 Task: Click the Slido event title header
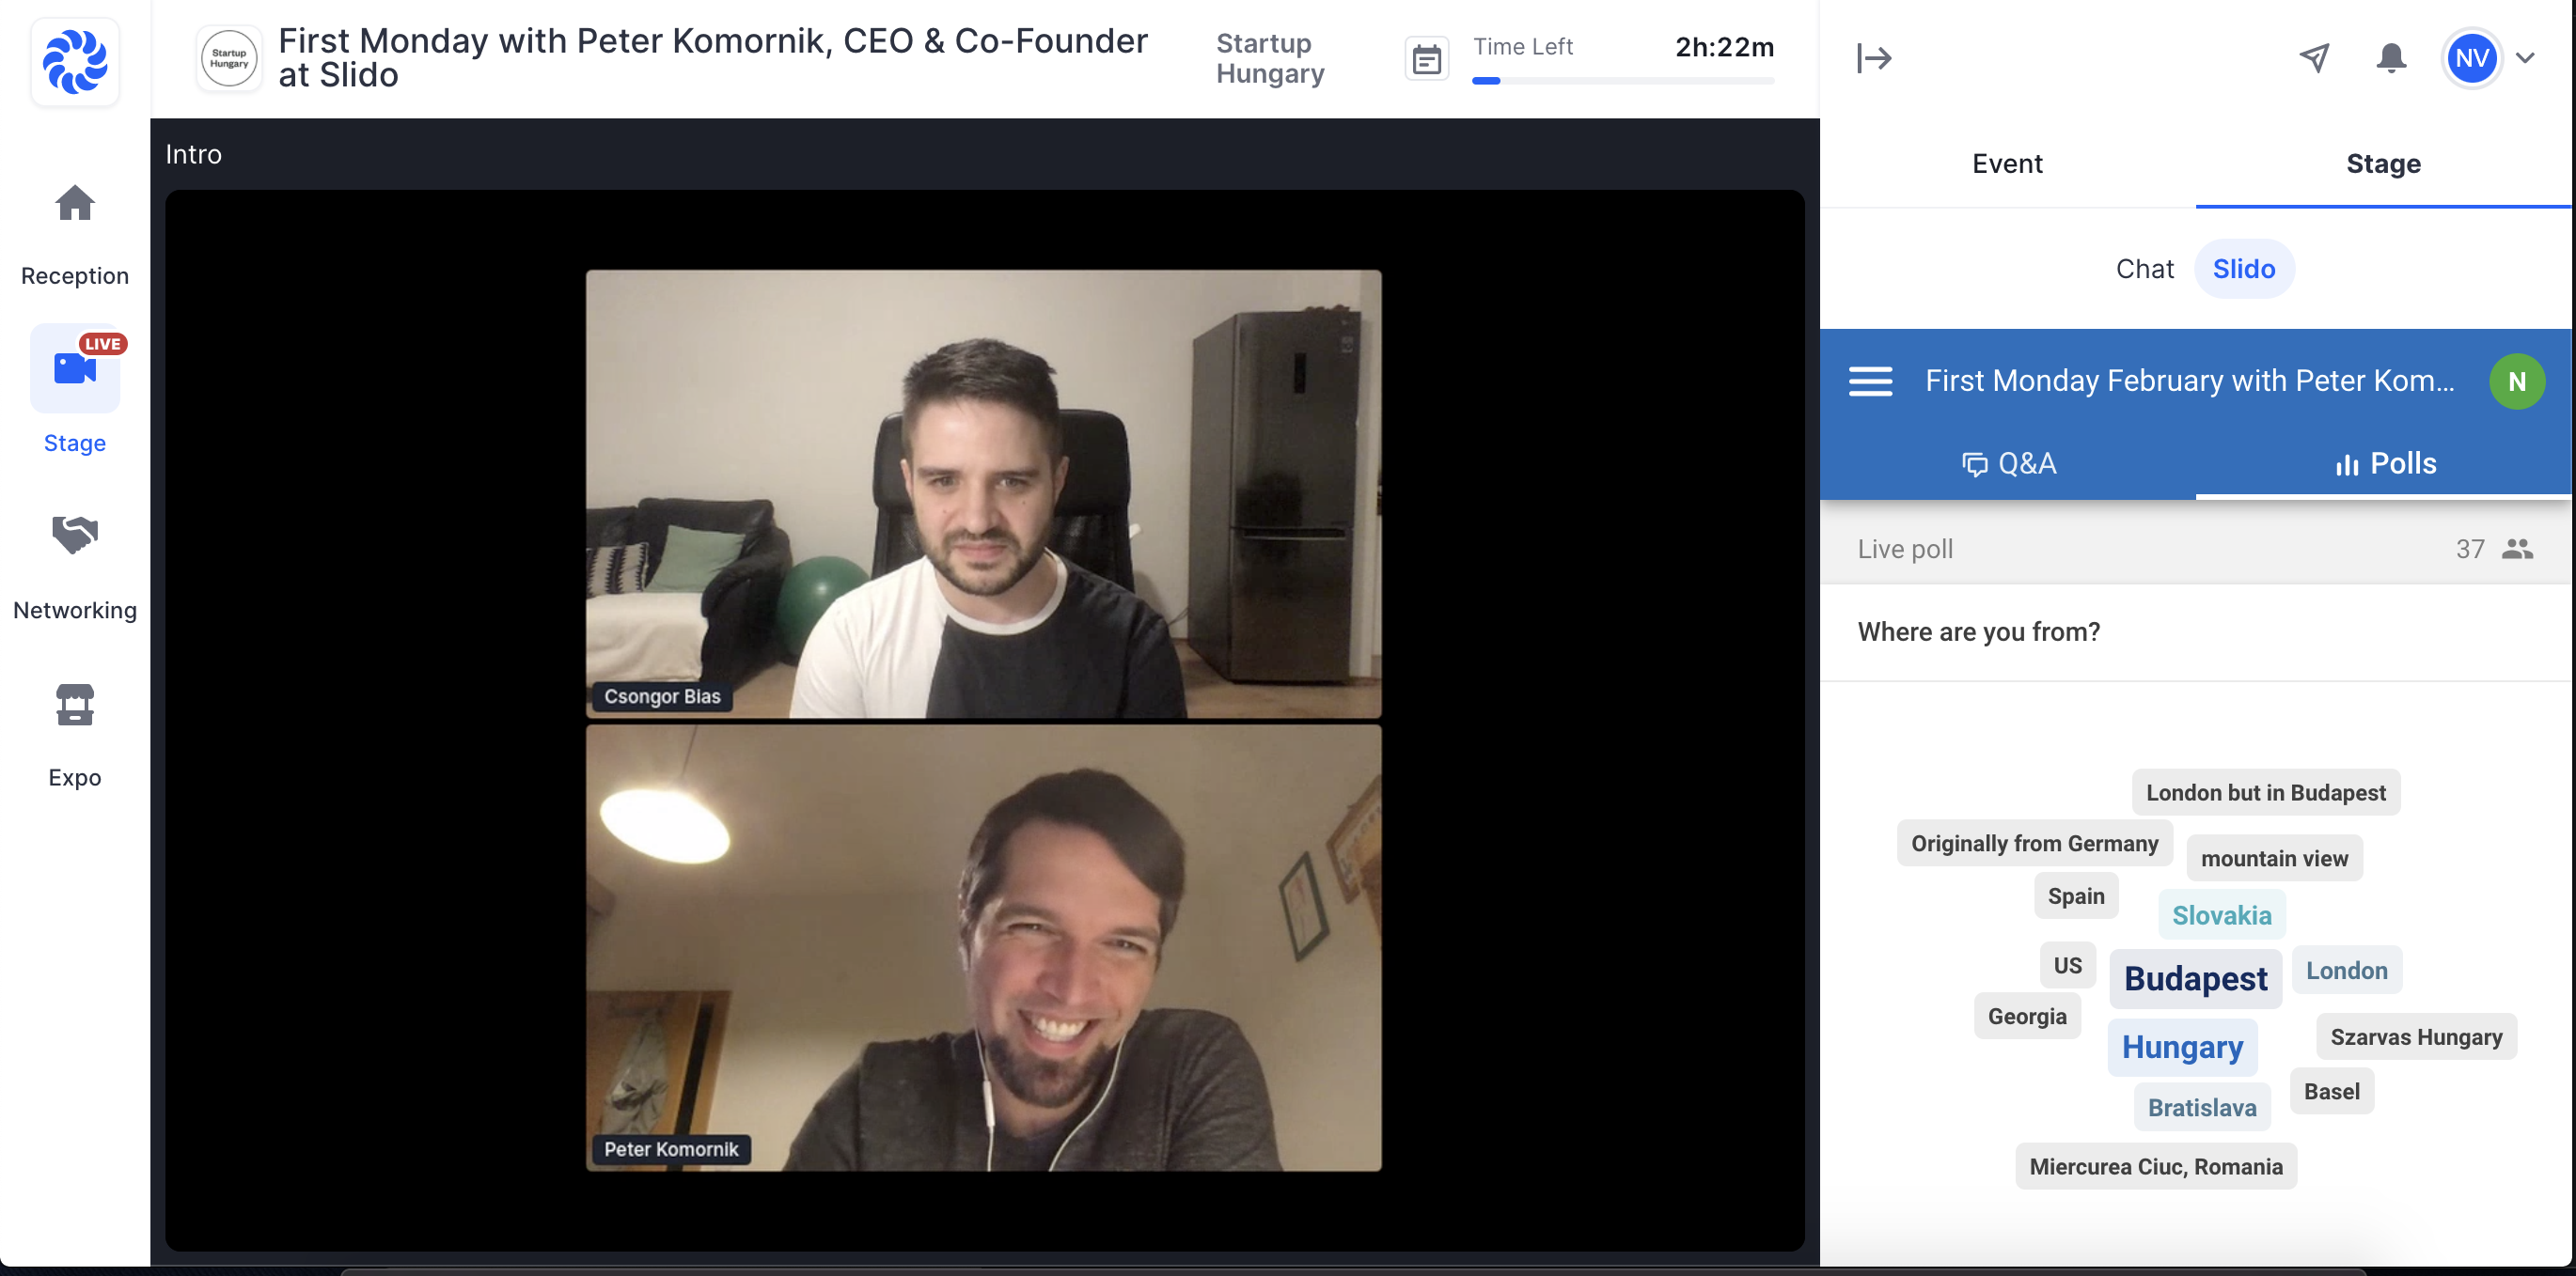pos(2189,381)
